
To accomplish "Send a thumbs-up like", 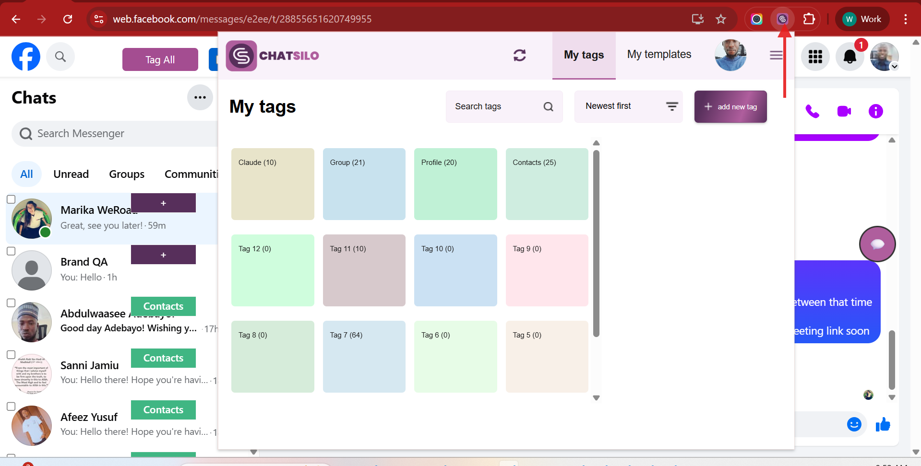I will (x=883, y=424).
